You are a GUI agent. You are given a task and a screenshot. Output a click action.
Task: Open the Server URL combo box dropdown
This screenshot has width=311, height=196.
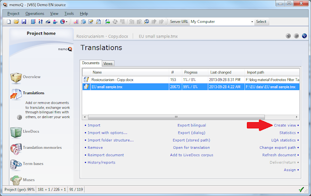[252, 22]
